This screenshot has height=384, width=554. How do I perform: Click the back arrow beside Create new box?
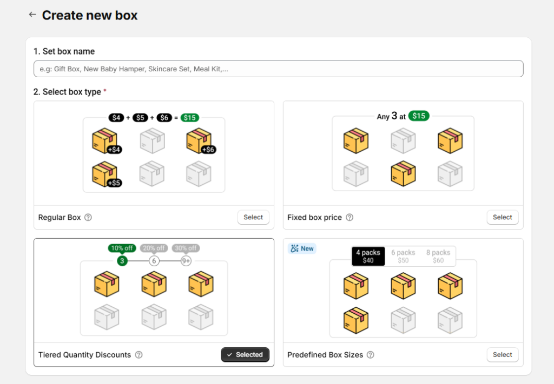pos(32,15)
